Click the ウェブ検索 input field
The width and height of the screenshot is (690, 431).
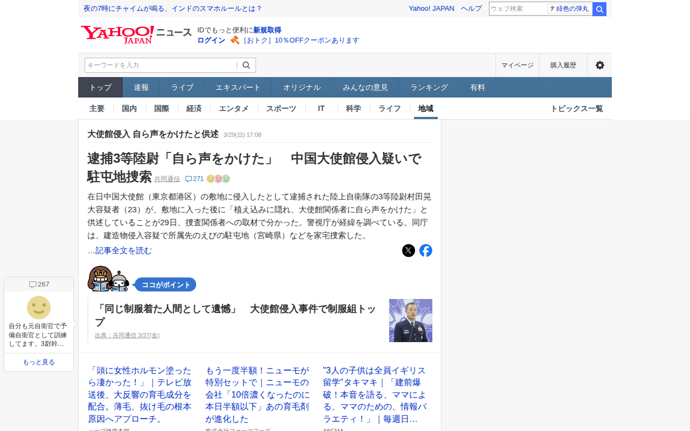tap(517, 9)
